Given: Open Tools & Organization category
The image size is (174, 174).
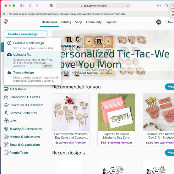Looking at the screenshot, I should click(x=25, y=145).
